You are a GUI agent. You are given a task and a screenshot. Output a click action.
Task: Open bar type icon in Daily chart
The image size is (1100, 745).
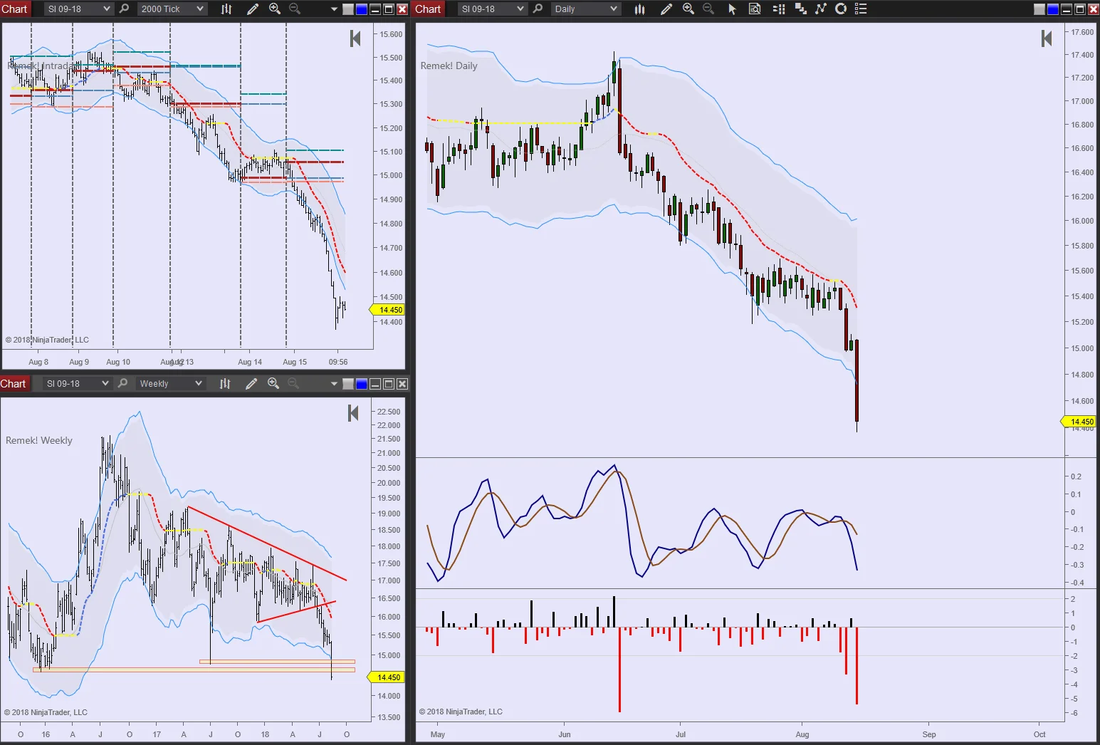click(x=640, y=9)
